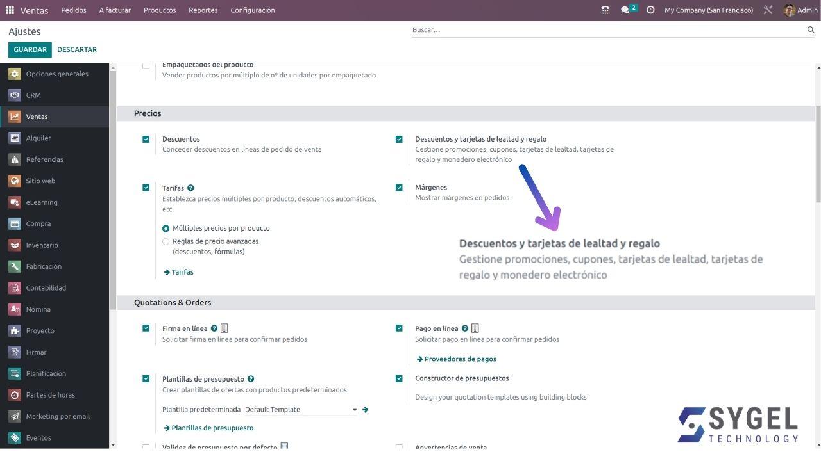Open the Productos menu
The height and width of the screenshot is (461, 821).
click(160, 10)
